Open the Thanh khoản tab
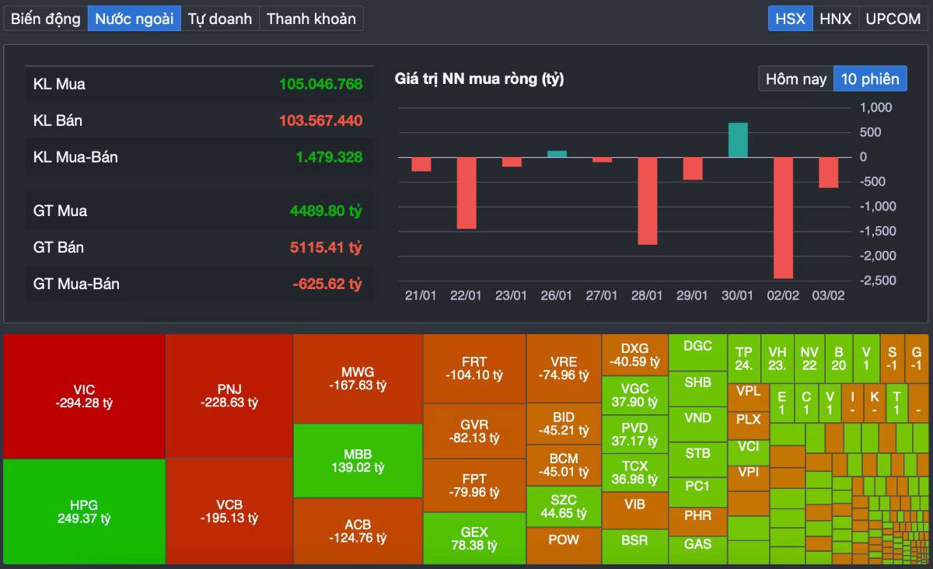The image size is (933, 569). coord(311,19)
